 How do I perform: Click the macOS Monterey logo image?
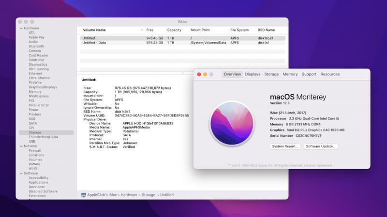[x=232, y=123]
